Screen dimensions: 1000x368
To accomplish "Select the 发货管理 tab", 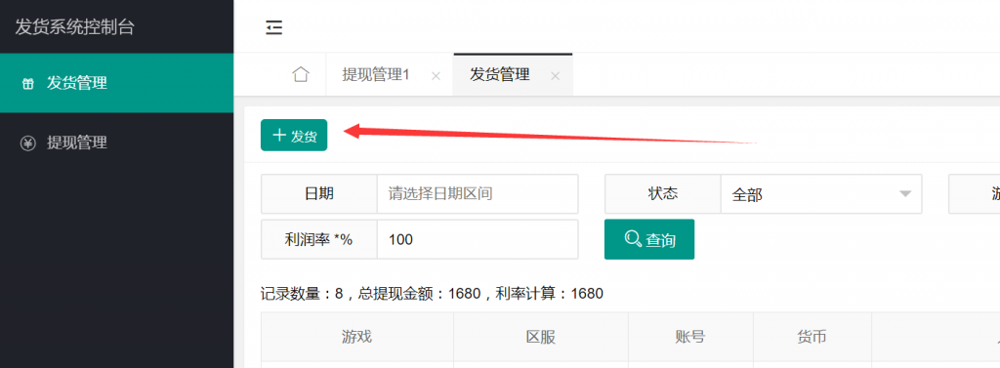I will [x=500, y=74].
